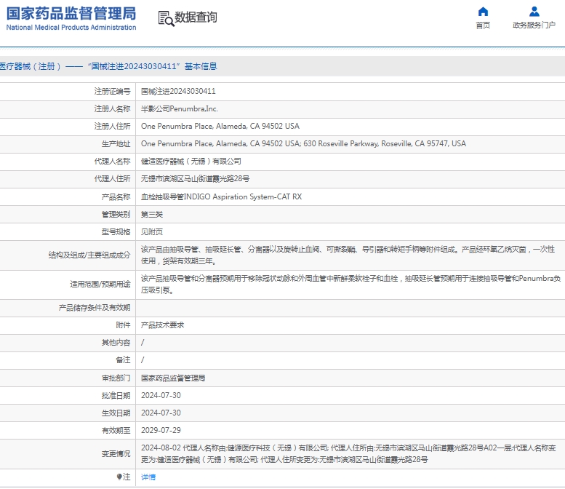565x489 pixels.
Task: Click the 型号规格 row label
Action: 116,232
